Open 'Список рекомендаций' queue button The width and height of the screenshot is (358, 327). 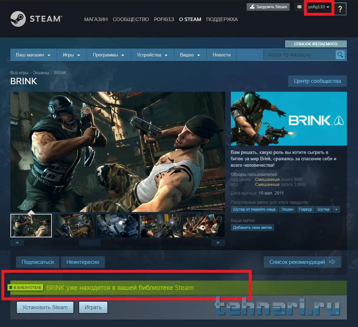coord(302,262)
